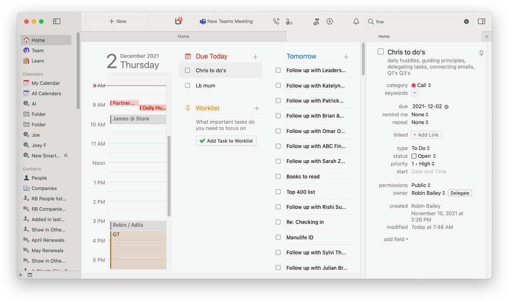Remove the due date 2021-12-02
Screen dimensions: 509x301
[x=446, y=107]
